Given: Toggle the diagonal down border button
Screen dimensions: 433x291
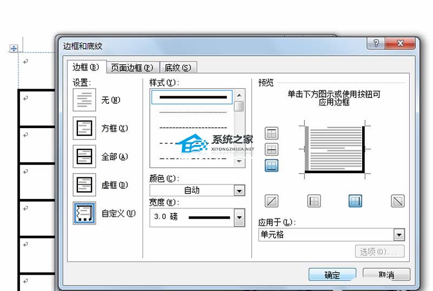Looking at the screenshot, I should pos(398,201).
